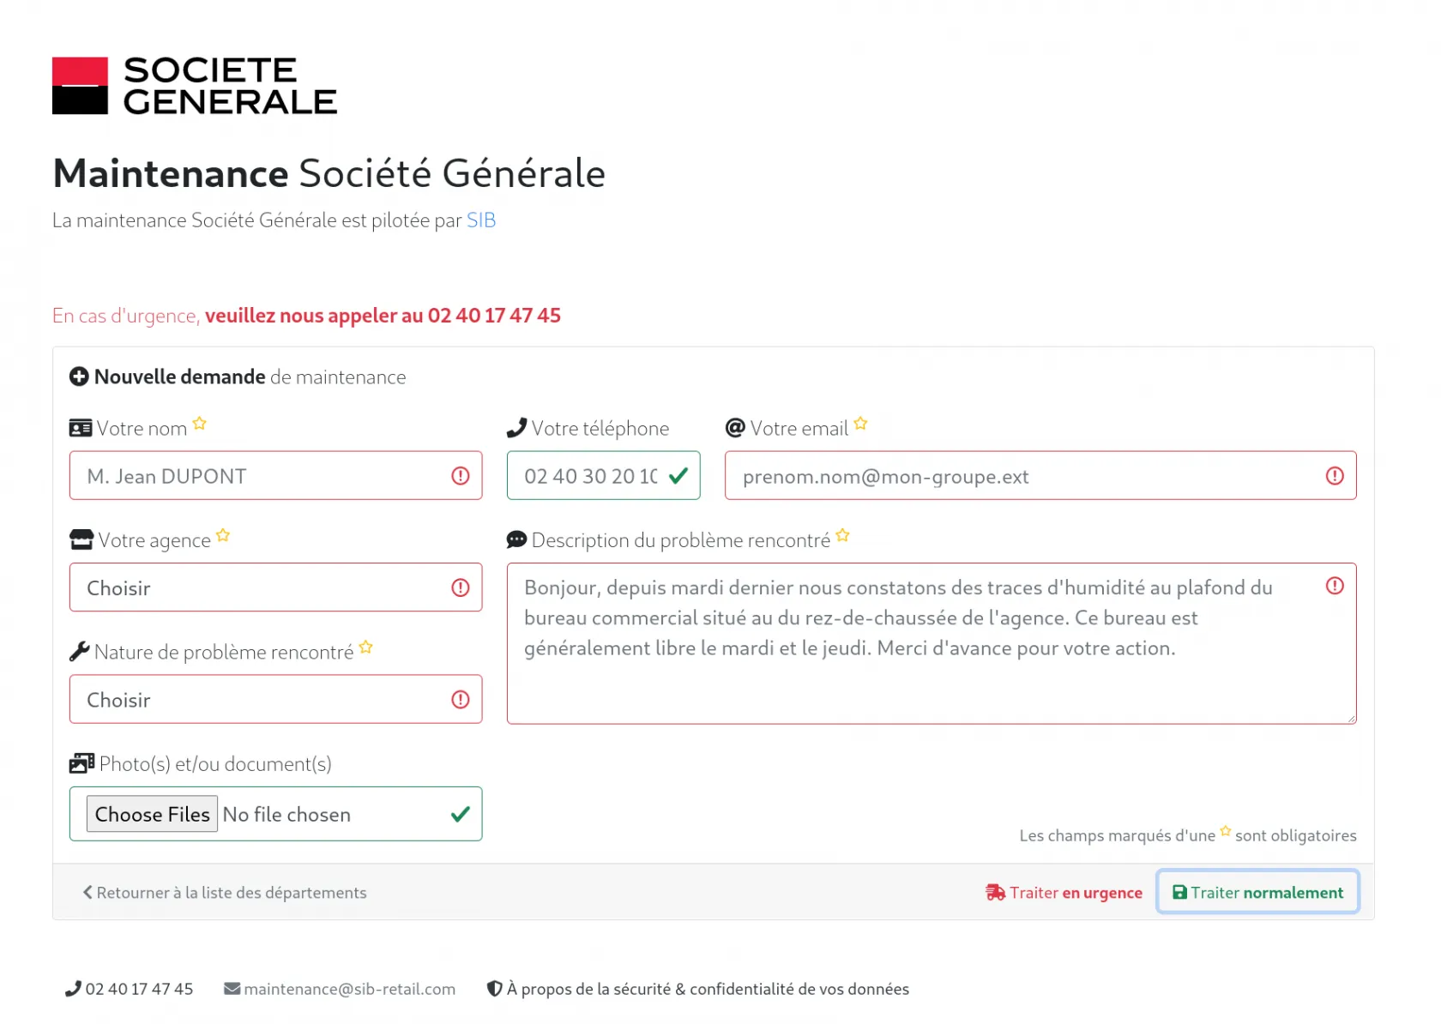Click the wrench icon beside Nature de problème
This screenshot has width=1441, height=1024.
coord(79,652)
